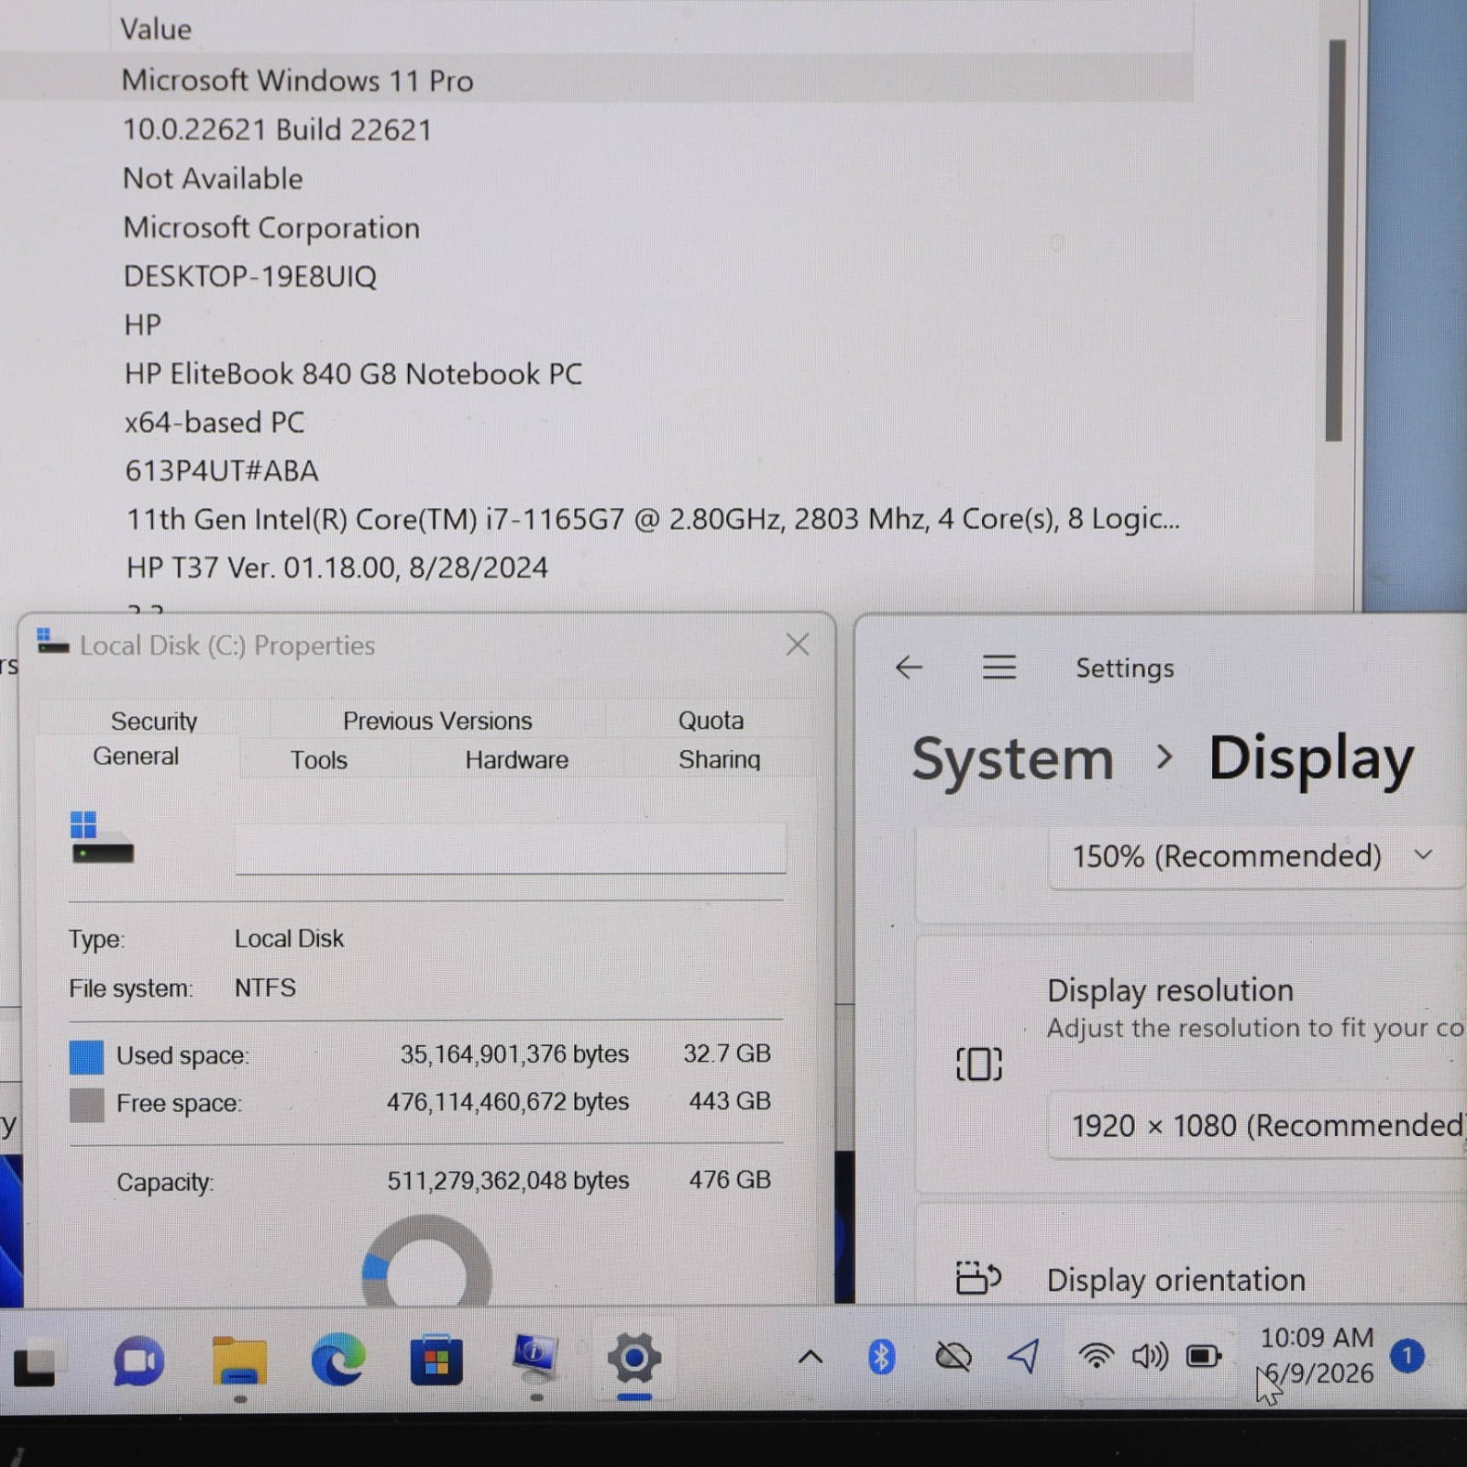Open the Tools tab

(319, 760)
